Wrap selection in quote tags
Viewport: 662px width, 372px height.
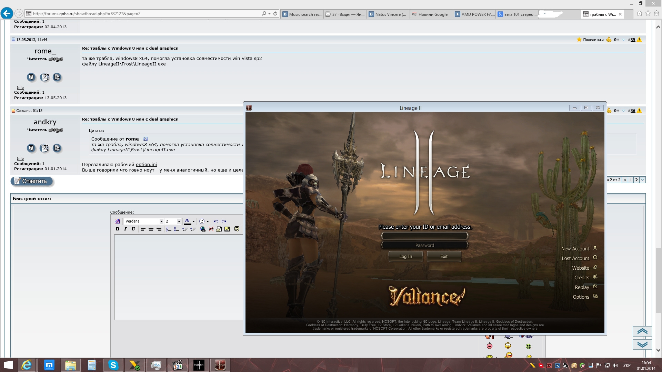pos(237,229)
